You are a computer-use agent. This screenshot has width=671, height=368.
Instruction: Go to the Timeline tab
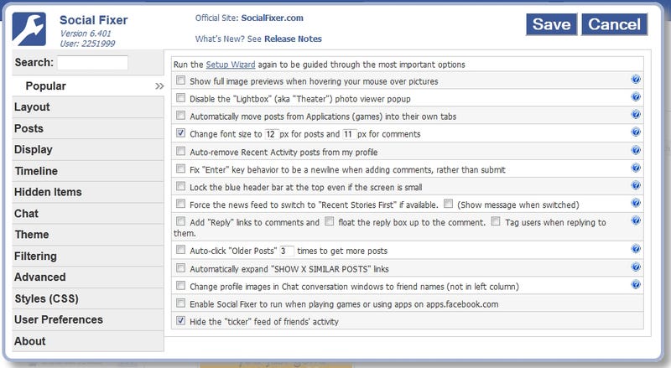tap(88, 171)
